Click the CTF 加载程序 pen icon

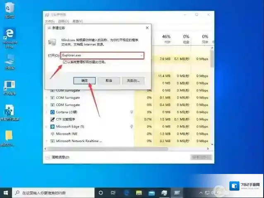click(53, 119)
